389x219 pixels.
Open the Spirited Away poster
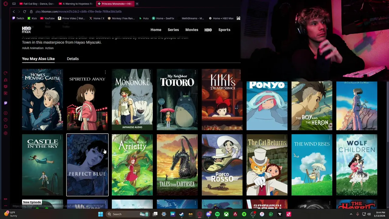[x=87, y=99]
